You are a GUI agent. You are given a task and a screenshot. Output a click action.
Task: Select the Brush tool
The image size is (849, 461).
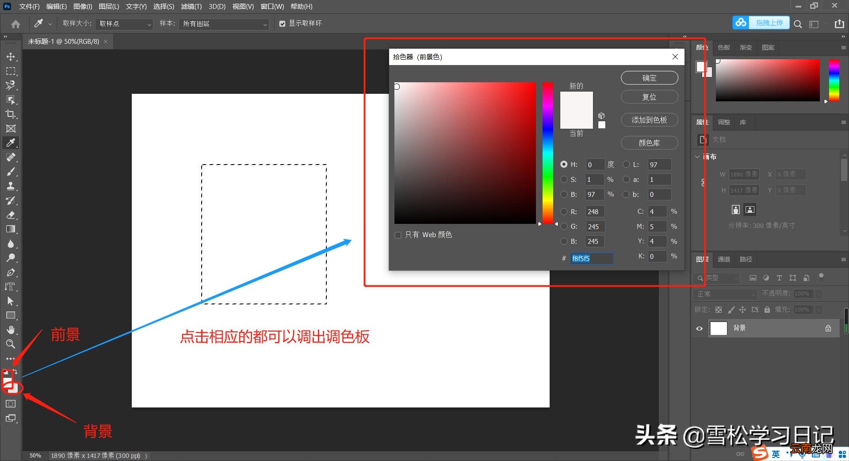[x=11, y=172]
